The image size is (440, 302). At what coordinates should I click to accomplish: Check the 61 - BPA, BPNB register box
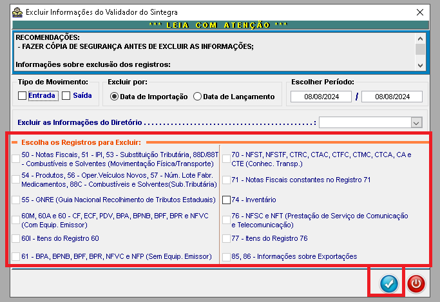pyautogui.click(x=15, y=256)
